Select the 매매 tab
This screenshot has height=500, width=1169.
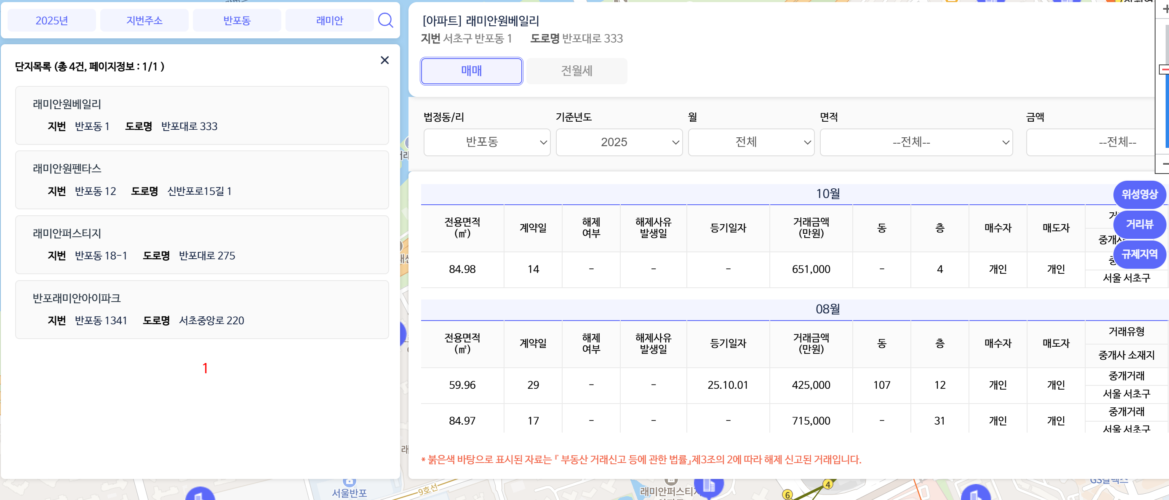coord(471,71)
